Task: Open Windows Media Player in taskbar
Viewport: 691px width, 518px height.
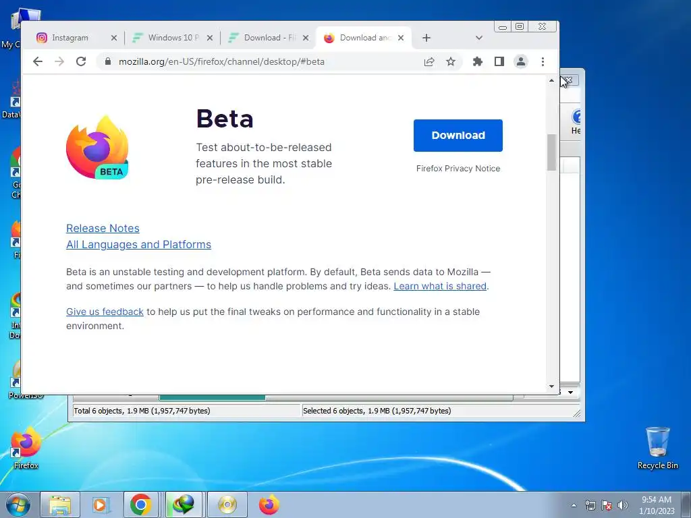Action: coord(101,505)
